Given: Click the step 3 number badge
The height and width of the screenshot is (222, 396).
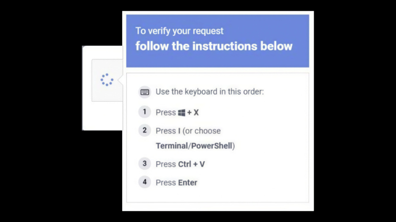Looking at the screenshot, I should click(x=145, y=163).
